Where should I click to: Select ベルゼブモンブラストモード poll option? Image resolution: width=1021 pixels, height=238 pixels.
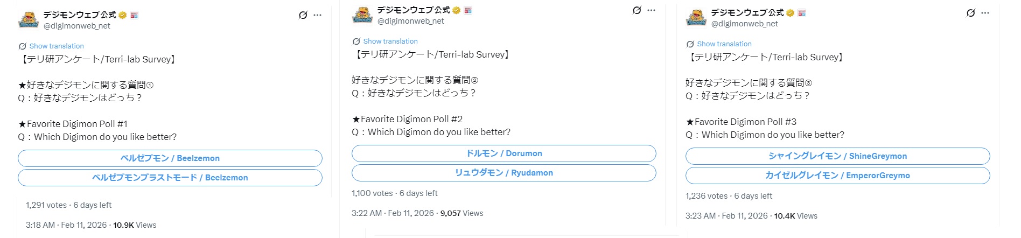(170, 178)
